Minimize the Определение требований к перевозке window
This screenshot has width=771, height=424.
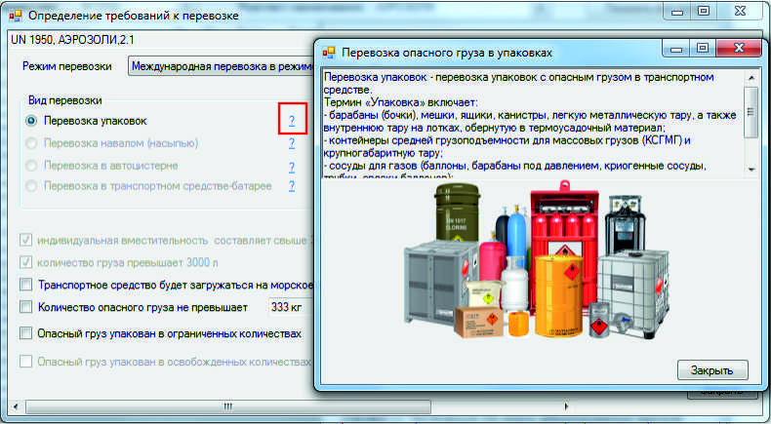[x=677, y=12]
